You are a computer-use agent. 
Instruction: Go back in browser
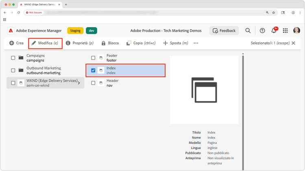click(5, 13)
